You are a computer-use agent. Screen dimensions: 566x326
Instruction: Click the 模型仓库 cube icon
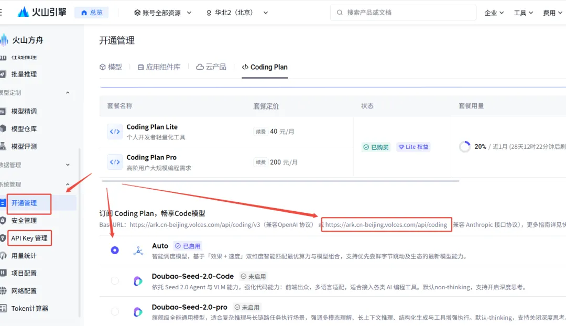click(3, 128)
